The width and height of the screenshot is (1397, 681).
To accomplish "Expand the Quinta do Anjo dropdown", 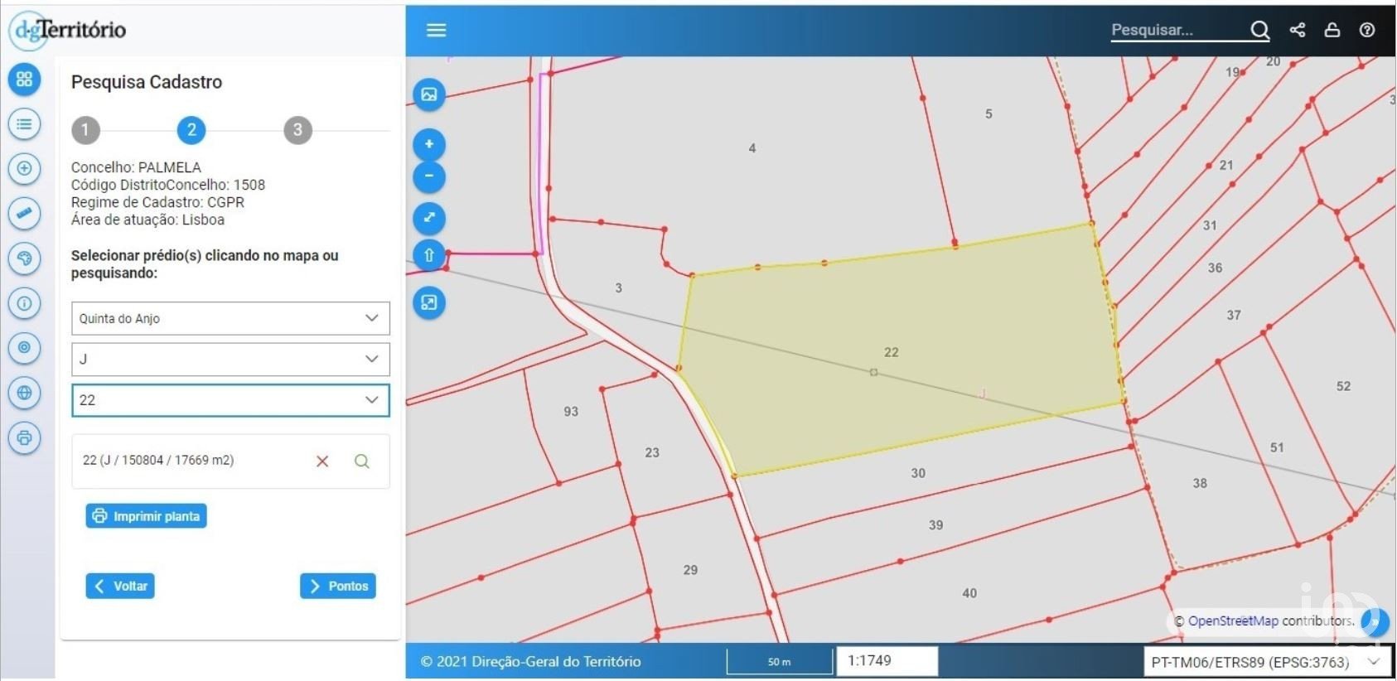I will (x=230, y=318).
